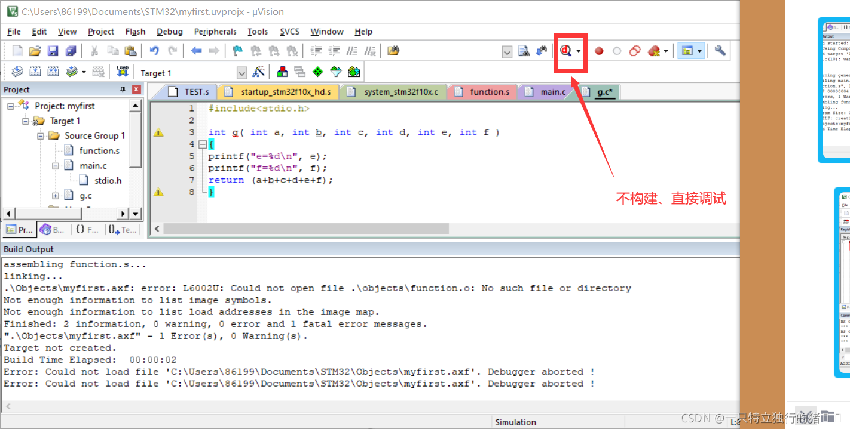Download code with LOAD icon
850x429 pixels.
point(123,72)
